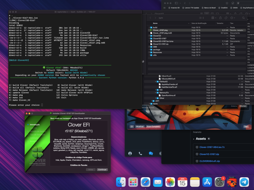The width and height of the screenshot is (254, 190).
Task: Collapse the Assets section on GitHub
Action: pos(194,139)
